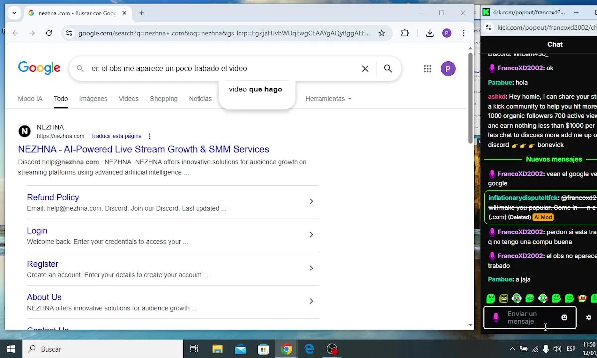
Task: Jump to Nuevos mensajes divider in chat
Action: tap(554, 159)
